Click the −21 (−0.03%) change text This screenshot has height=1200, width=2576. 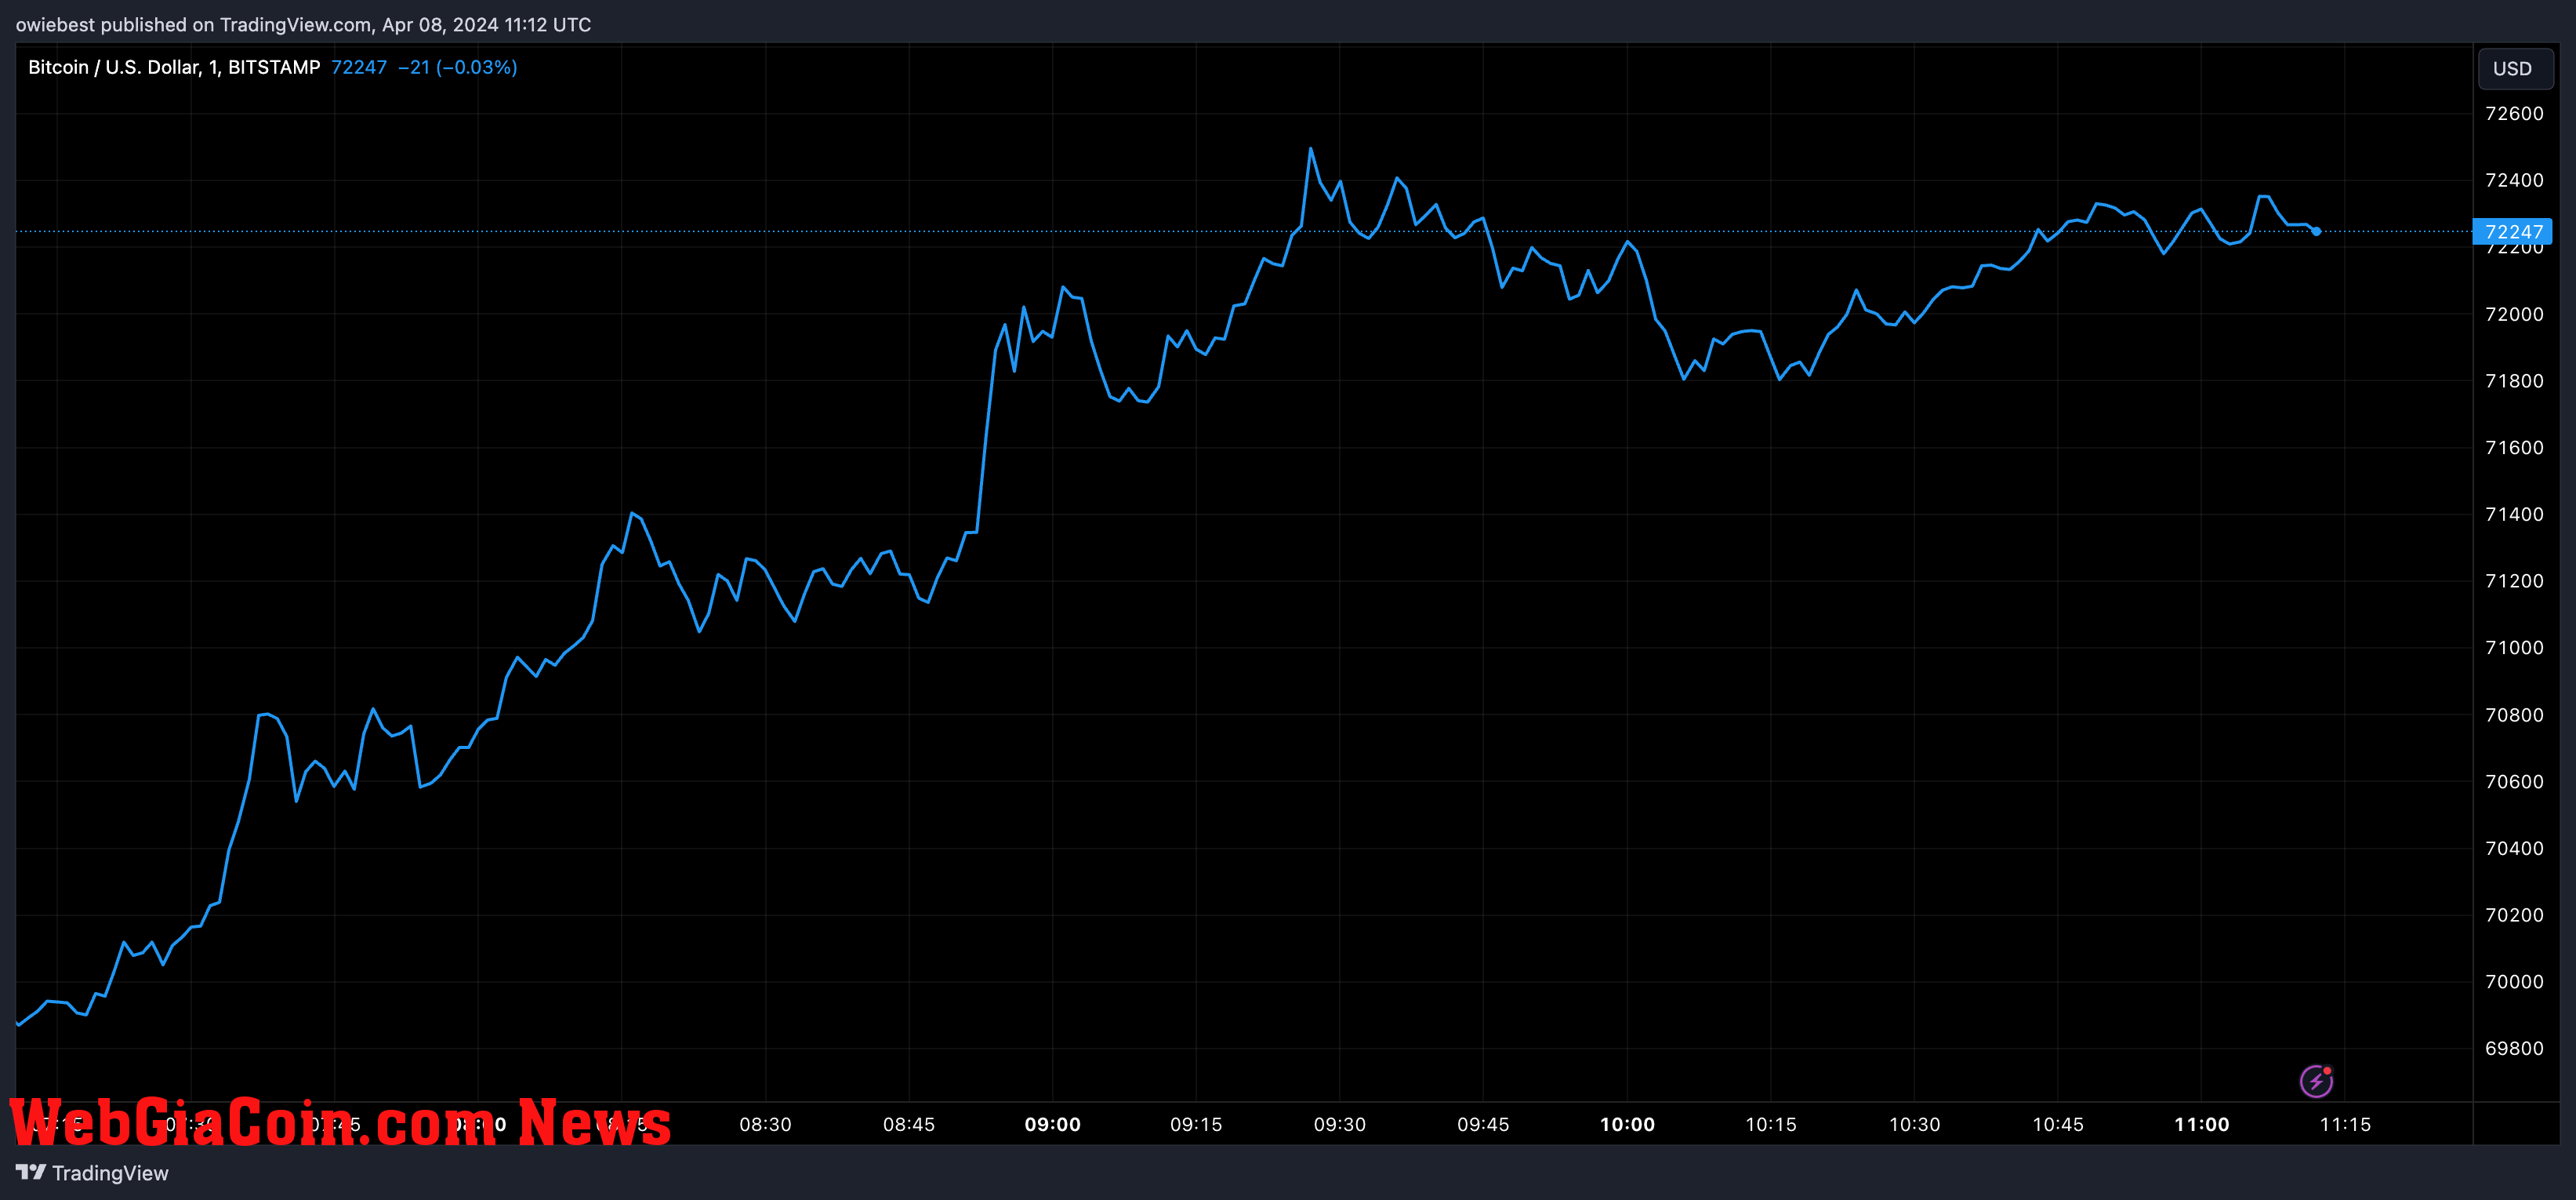[457, 67]
